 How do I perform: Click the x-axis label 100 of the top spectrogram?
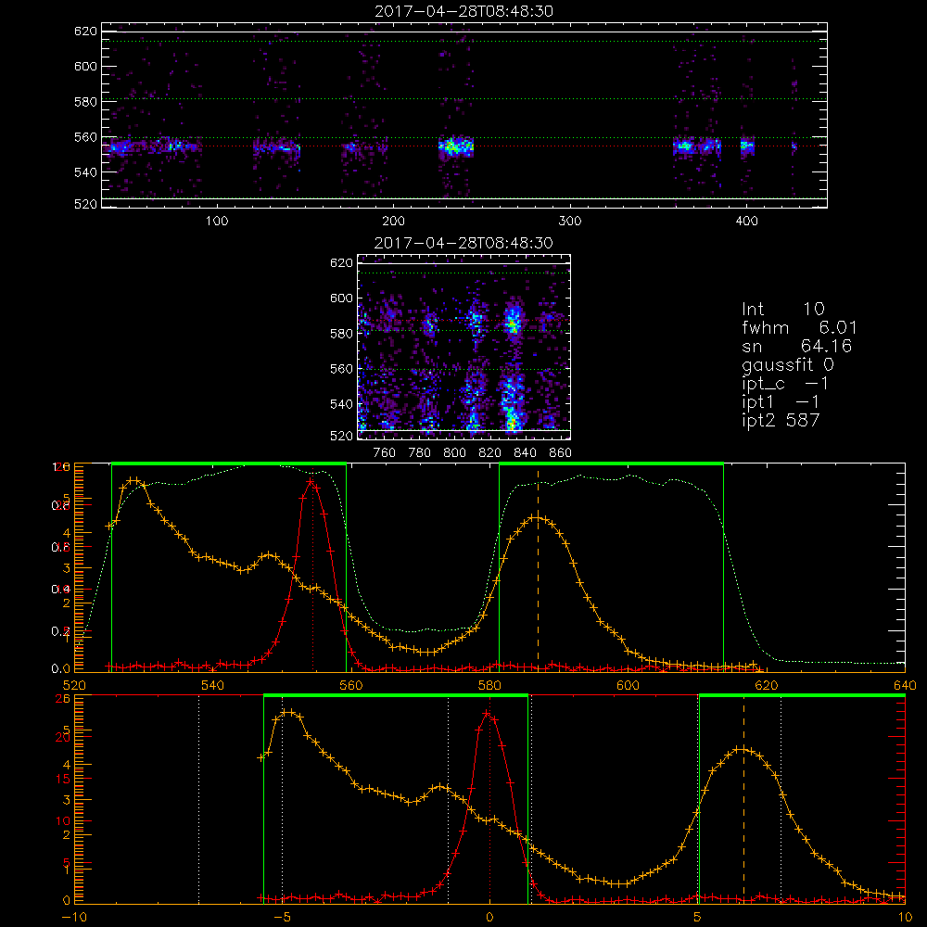tap(217, 222)
